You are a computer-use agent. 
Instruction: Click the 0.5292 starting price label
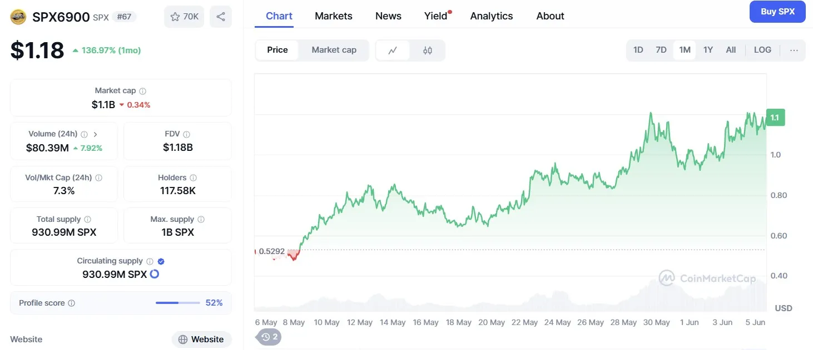tap(272, 252)
